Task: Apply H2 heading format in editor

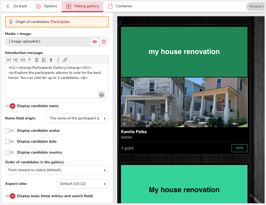Action: (16, 60)
